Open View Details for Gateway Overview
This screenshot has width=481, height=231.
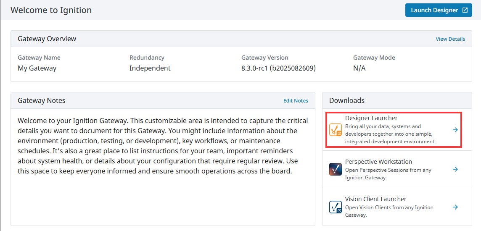point(450,39)
